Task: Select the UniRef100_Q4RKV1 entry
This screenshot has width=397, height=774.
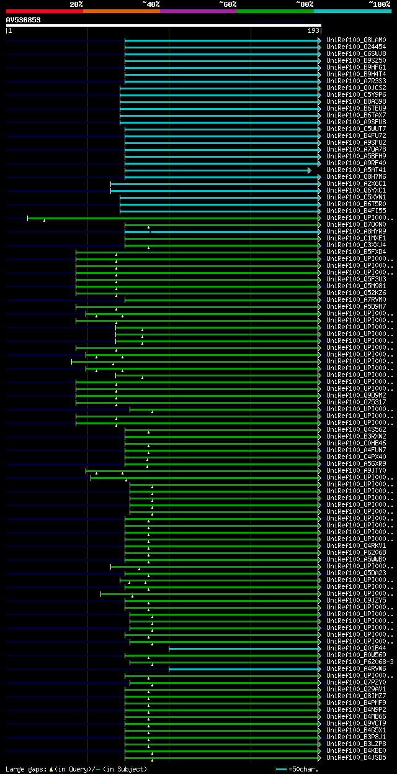Action: pos(356,545)
